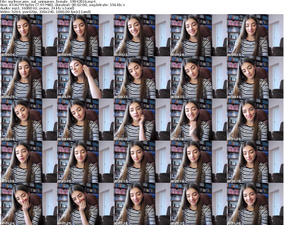Open the frame stamped 00:01:29

(x=85, y=204)
